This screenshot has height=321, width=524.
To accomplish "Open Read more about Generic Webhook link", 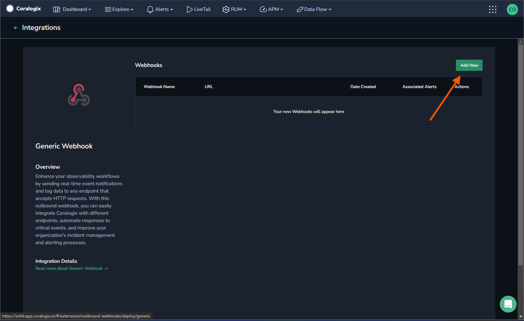I will pos(72,268).
